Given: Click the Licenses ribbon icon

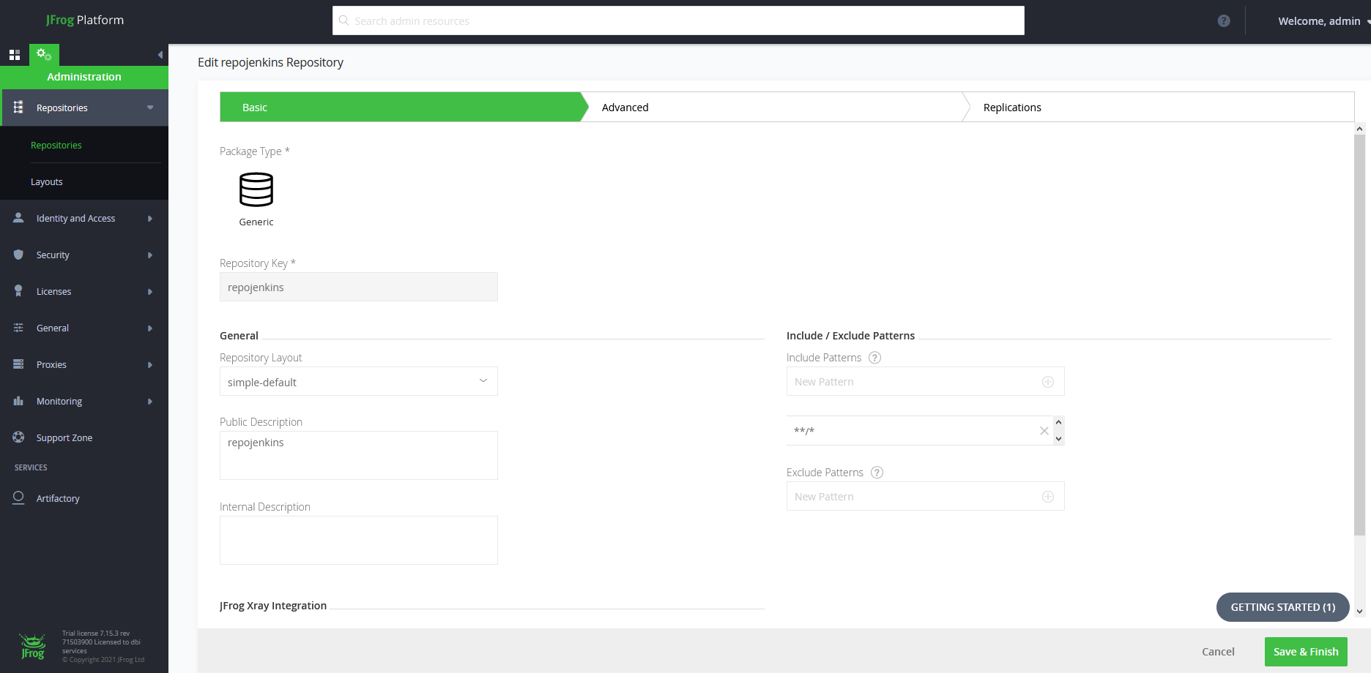Looking at the screenshot, I should (x=18, y=291).
